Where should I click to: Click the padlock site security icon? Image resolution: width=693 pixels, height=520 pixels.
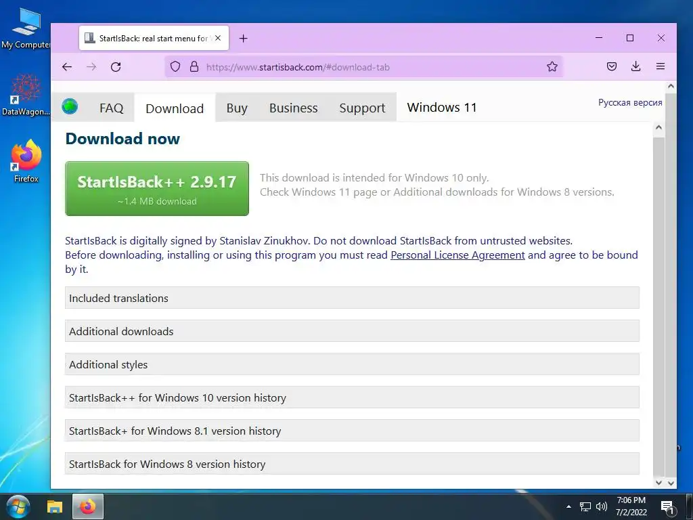(194, 67)
